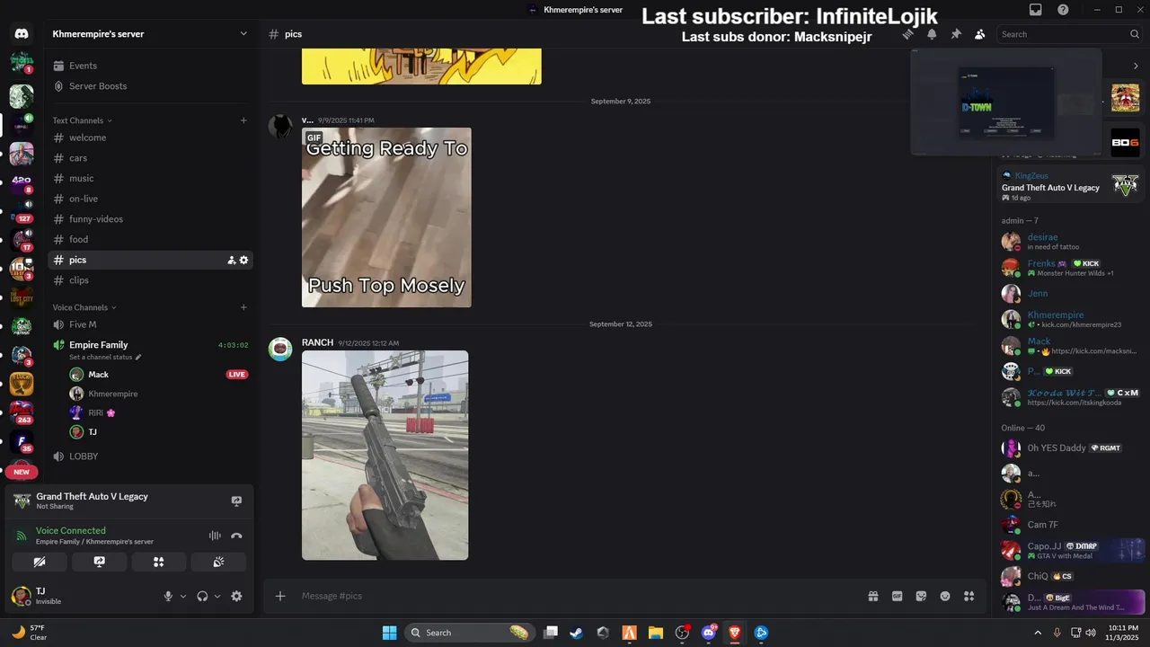Image resolution: width=1150 pixels, height=647 pixels.
Task: Send a gift icon in message bar
Action: point(872,596)
